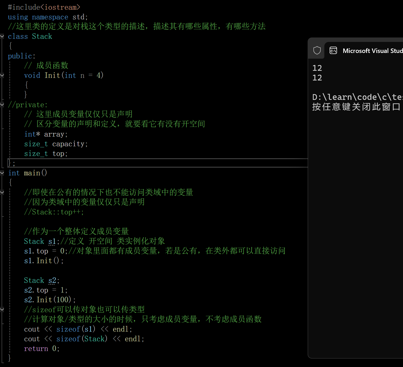This screenshot has height=367, width=403.
Task: Collapse the int main() function block
Action: [x=2, y=173]
